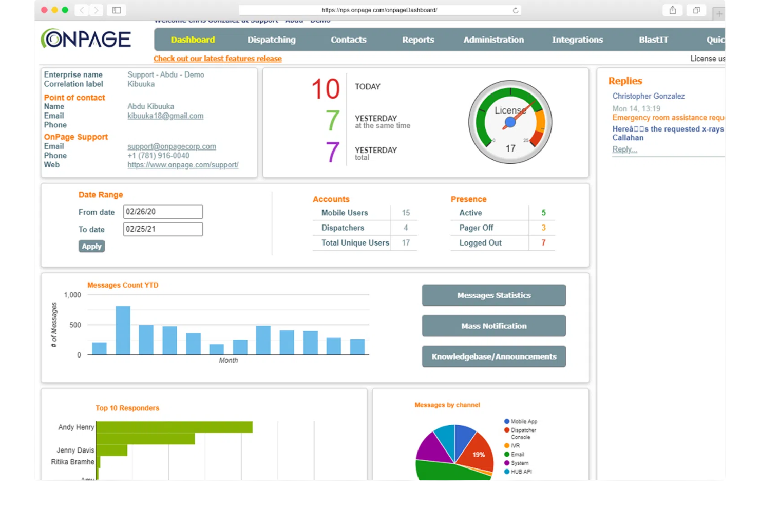This screenshot has height=507, width=760.
Task: Click the Email legend color dot on the pie chart
Action: click(x=507, y=454)
